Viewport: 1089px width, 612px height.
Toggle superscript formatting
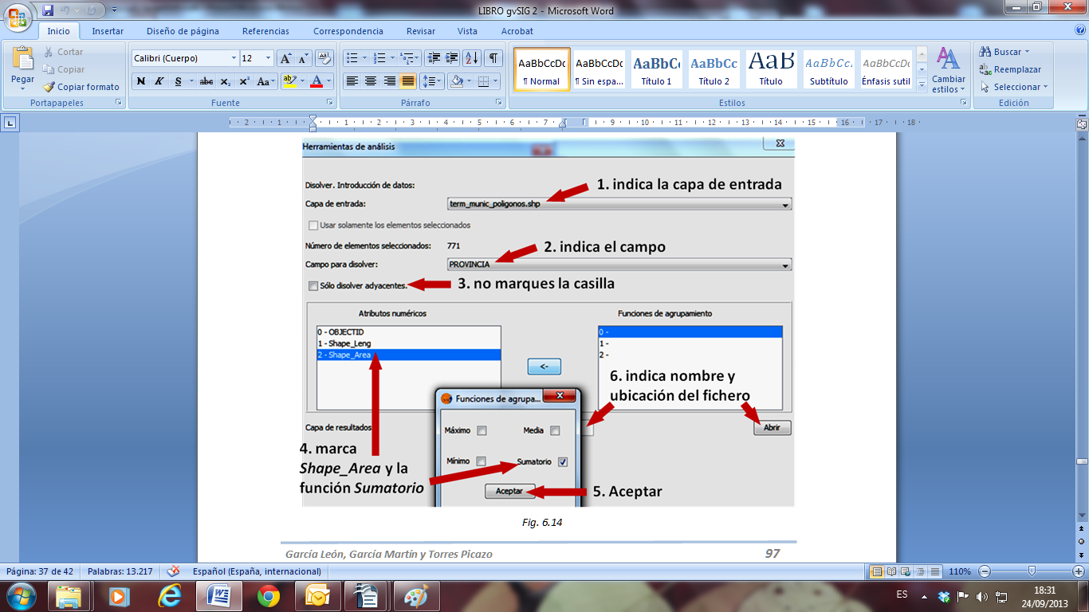click(x=244, y=81)
